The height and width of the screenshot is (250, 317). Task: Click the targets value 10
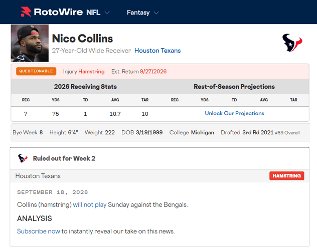(145, 114)
